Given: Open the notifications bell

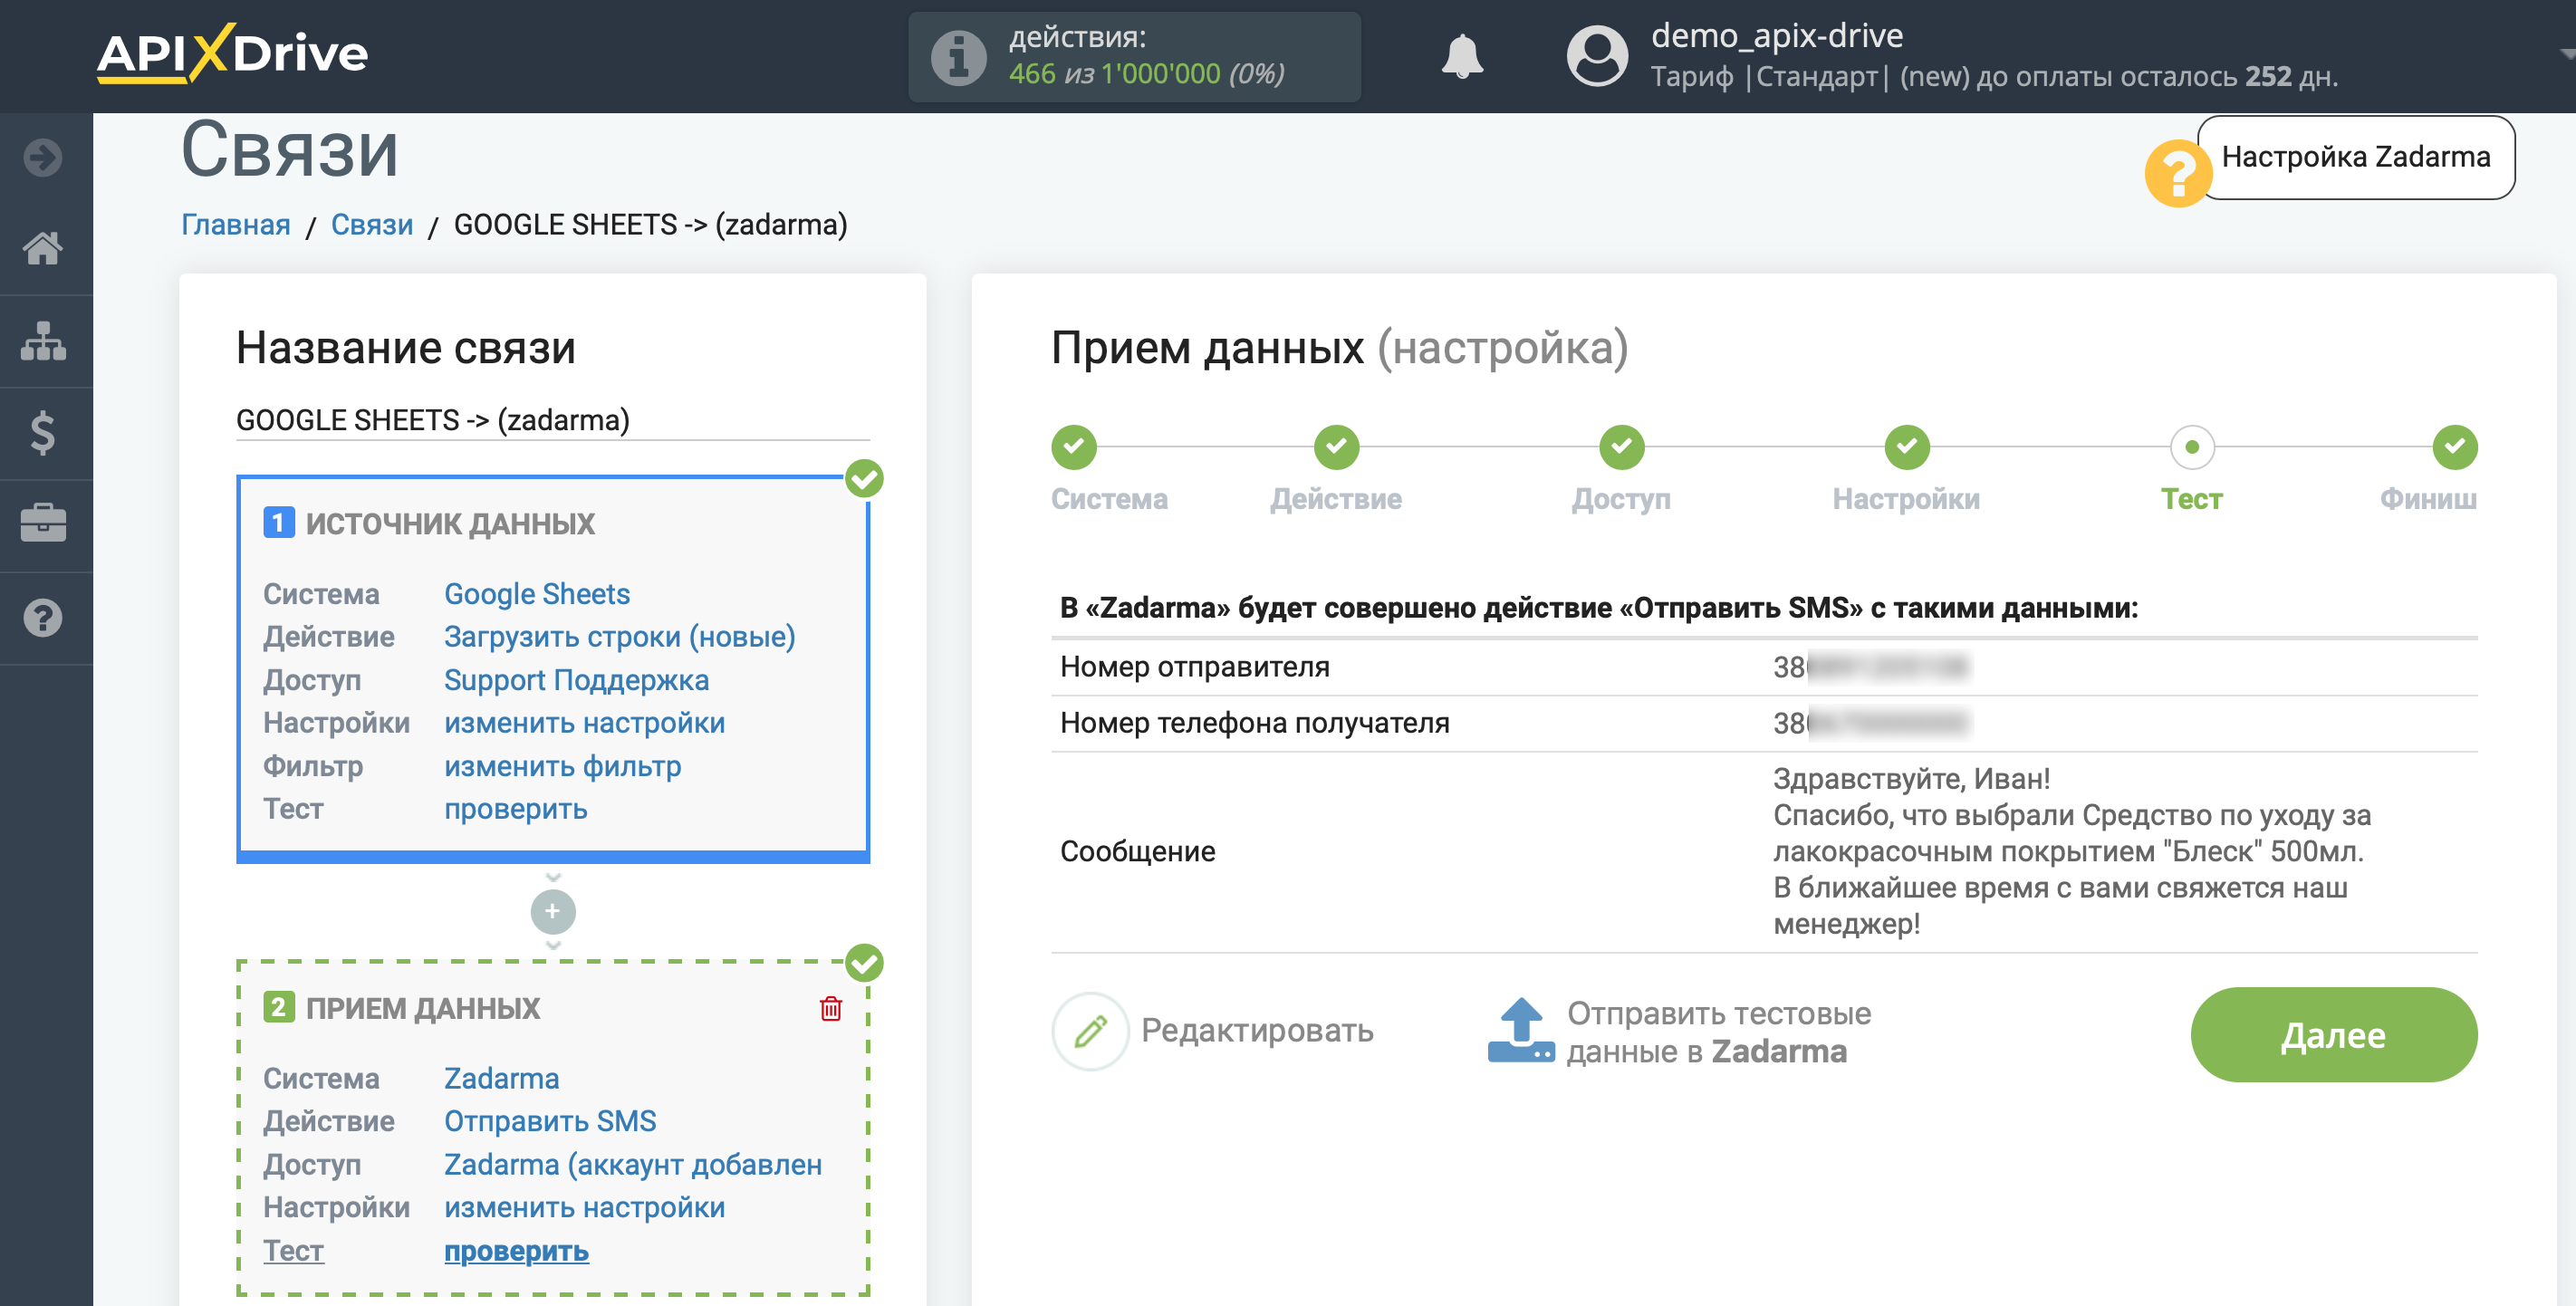Looking at the screenshot, I should 1462,56.
